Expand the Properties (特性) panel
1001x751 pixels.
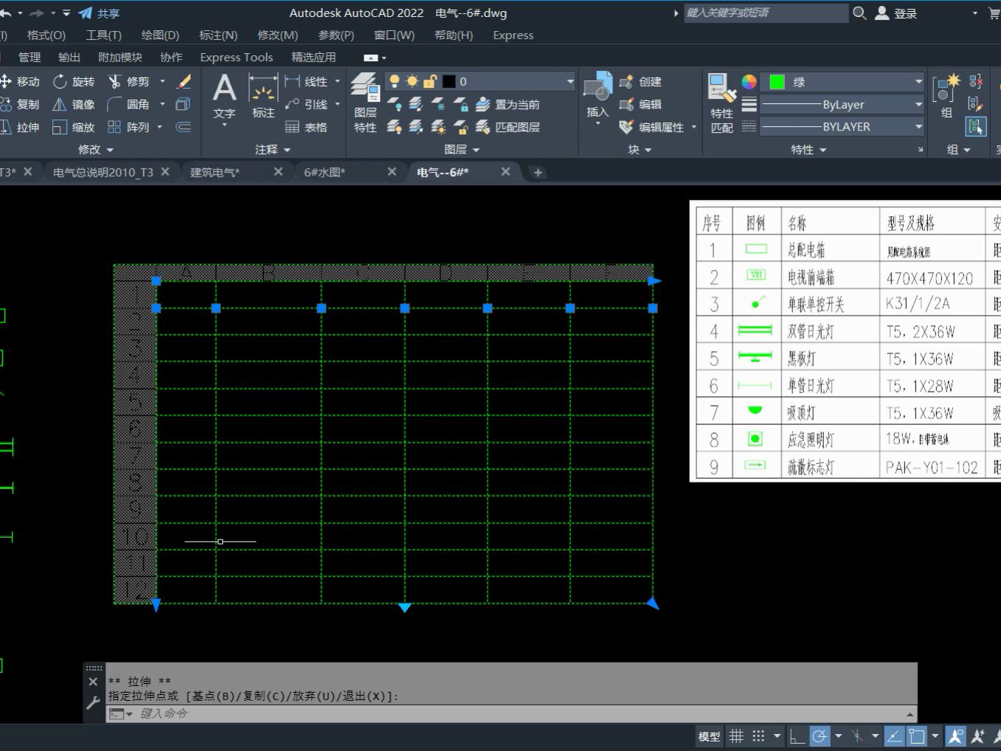point(808,149)
